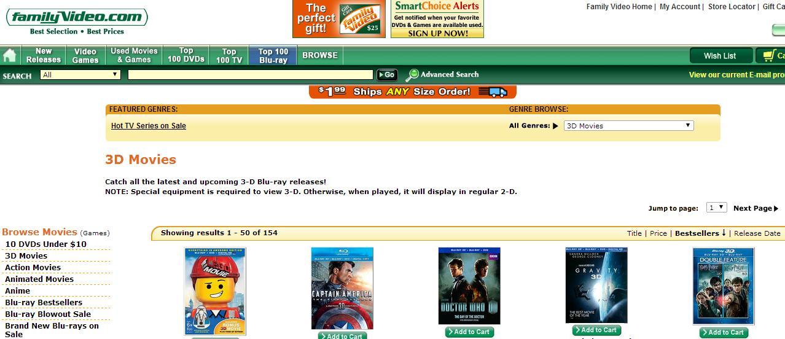Screen dimensions: 785x339
Task: Add Captain America to cart
Action: pos(343,335)
